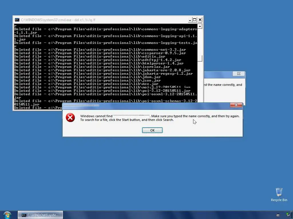Click the 'msv.jar' console line

coord(86,84)
